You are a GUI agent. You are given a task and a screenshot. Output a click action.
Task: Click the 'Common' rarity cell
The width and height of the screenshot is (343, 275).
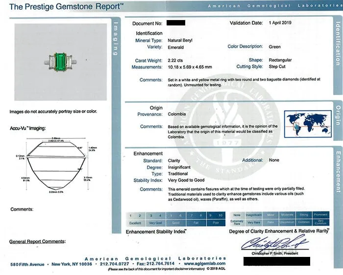click(x=304, y=222)
